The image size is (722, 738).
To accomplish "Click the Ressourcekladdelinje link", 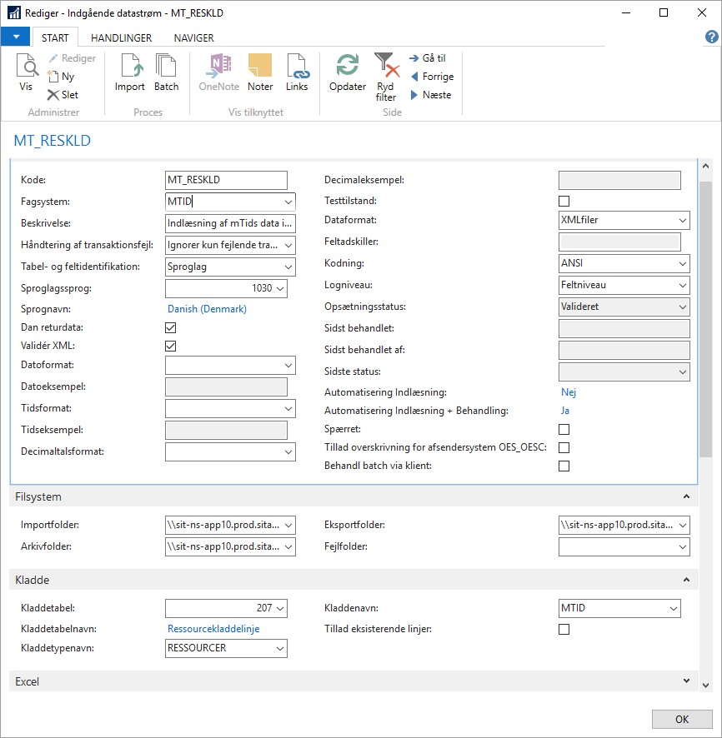I will pyautogui.click(x=213, y=629).
